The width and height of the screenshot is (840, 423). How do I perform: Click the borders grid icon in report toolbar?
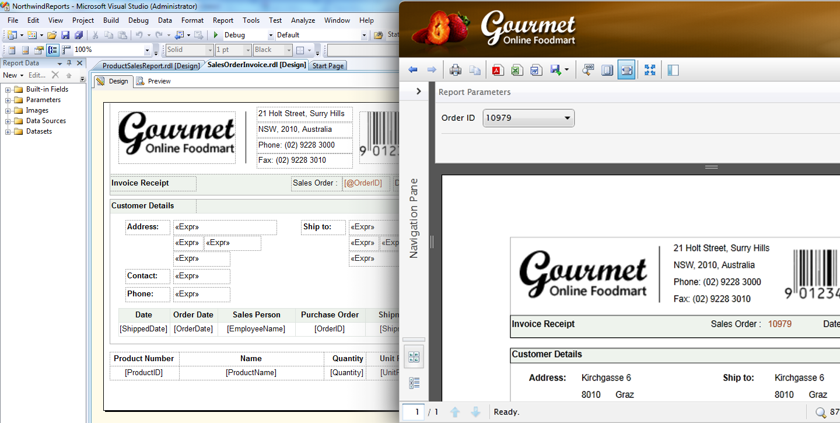click(x=300, y=50)
